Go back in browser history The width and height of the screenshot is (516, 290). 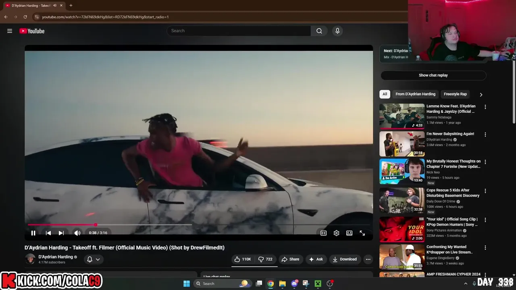coord(6,17)
